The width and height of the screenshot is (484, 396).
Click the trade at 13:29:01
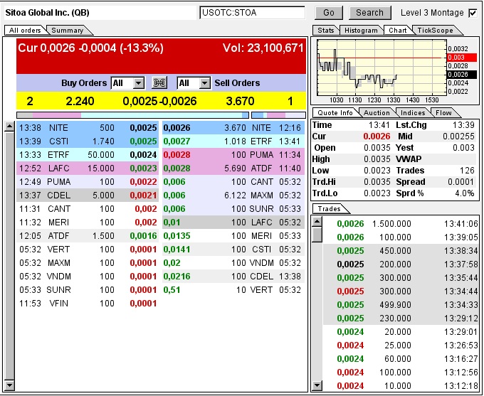pos(401,332)
